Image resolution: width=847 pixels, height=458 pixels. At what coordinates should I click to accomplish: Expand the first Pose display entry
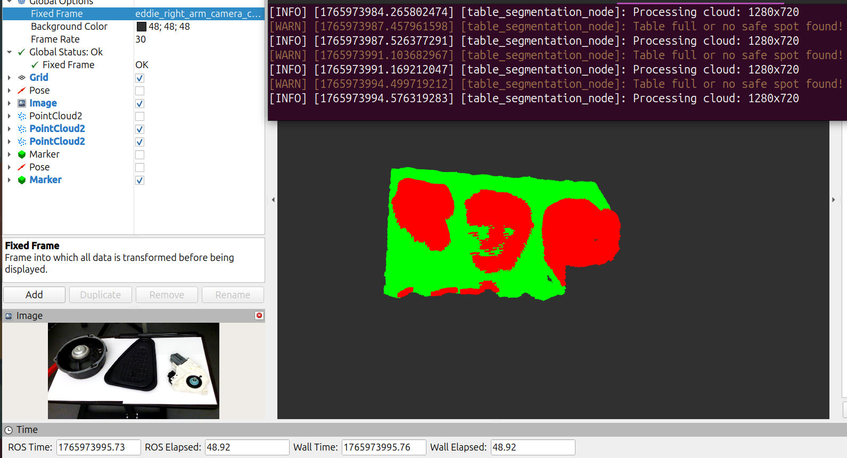9,91
